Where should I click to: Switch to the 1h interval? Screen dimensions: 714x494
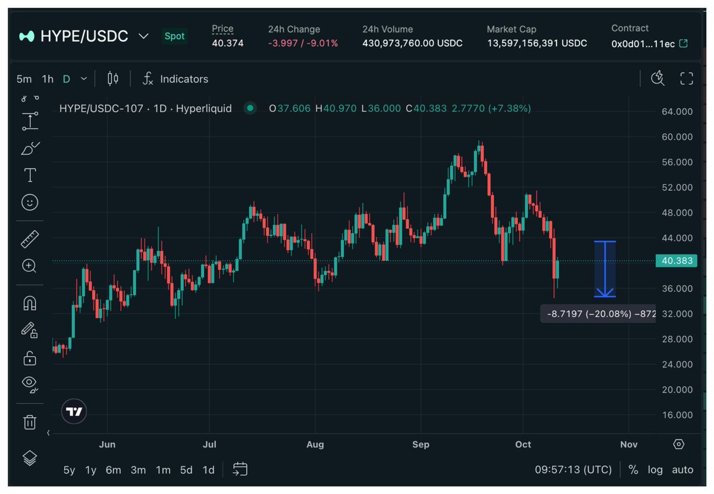pyautogui.click(x=48, y=78)
